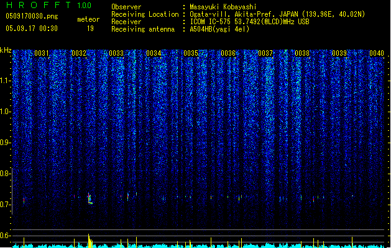Click the 0035 time marker

coord(191,53)
